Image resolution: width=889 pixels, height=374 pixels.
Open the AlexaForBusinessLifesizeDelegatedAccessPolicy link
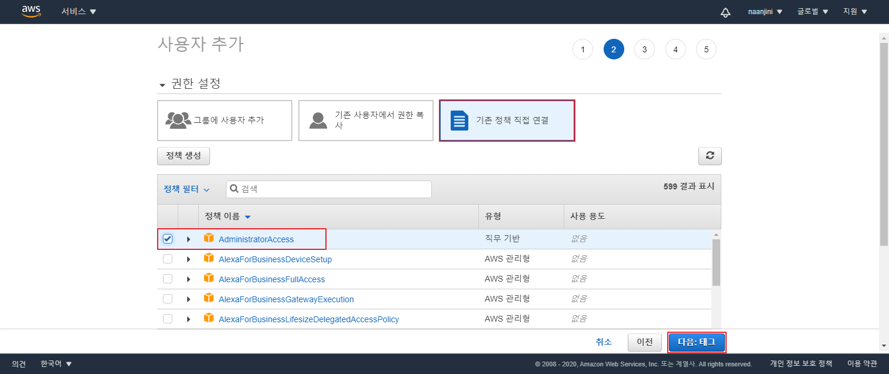[309, 319]
